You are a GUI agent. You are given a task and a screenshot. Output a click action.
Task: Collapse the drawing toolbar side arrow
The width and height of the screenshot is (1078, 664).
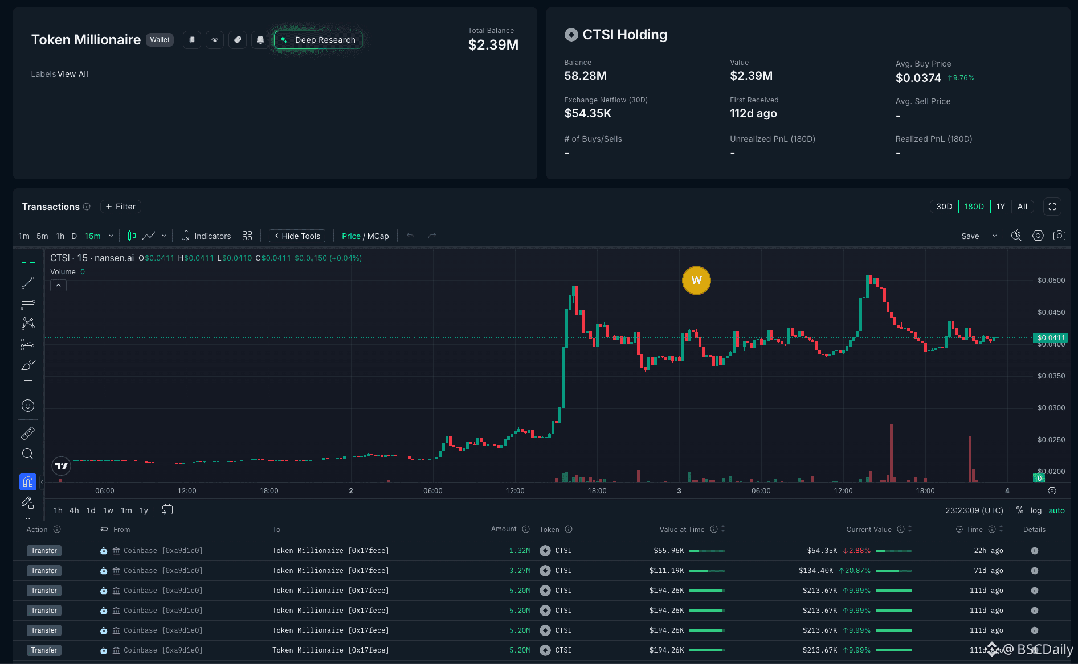point(42,482)
